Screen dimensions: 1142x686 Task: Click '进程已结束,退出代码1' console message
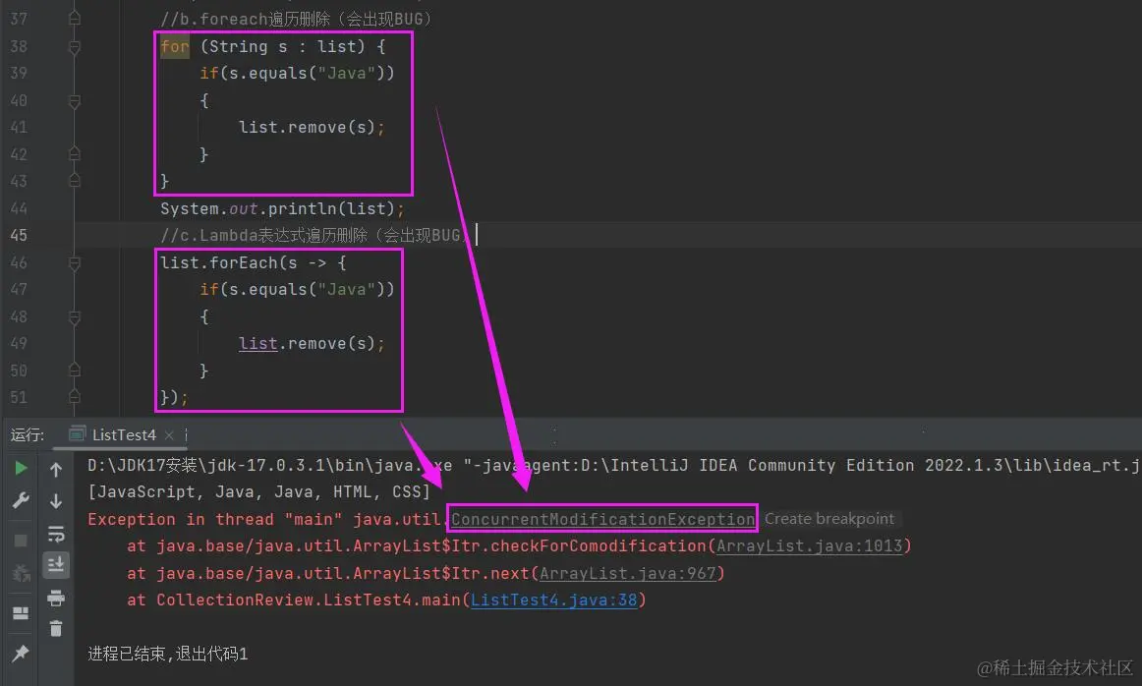168,654
